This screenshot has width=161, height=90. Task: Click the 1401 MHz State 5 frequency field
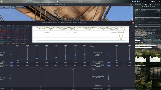tap(66, 63)
